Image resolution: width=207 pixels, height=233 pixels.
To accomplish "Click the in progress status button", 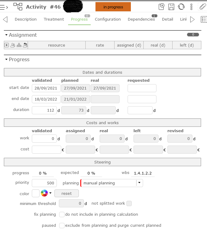I will (x=113, y=7).
